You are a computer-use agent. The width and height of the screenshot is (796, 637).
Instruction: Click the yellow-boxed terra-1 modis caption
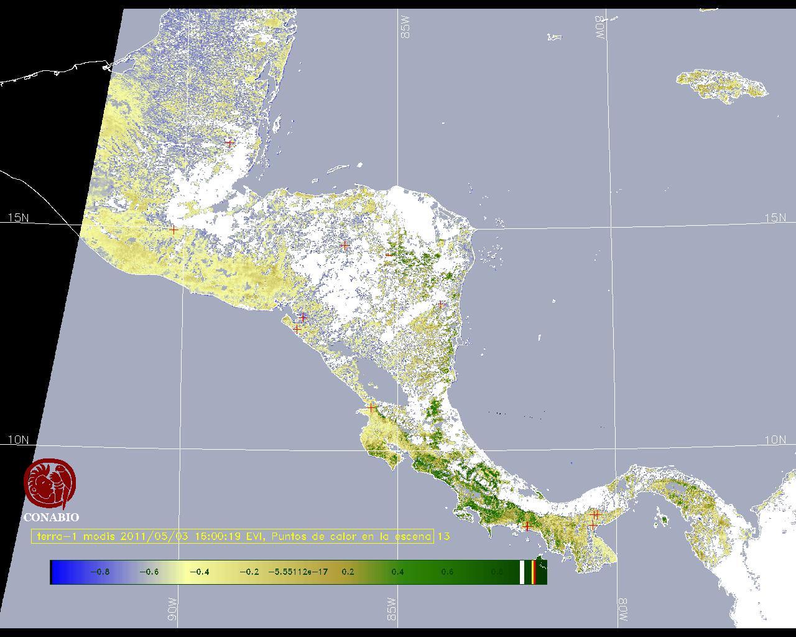coord(233,536)
